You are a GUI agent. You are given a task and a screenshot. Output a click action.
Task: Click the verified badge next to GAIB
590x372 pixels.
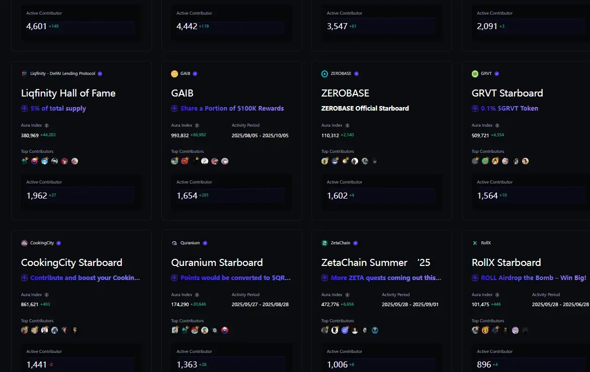(195, 74)
